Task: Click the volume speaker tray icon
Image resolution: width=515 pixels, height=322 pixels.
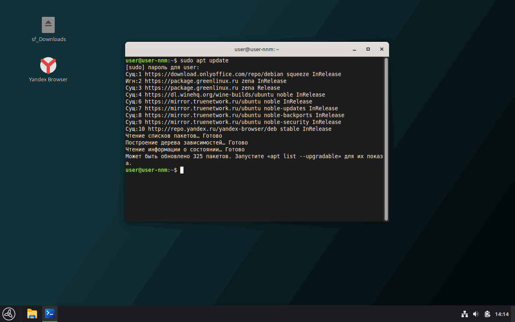Action: point(476,314)
